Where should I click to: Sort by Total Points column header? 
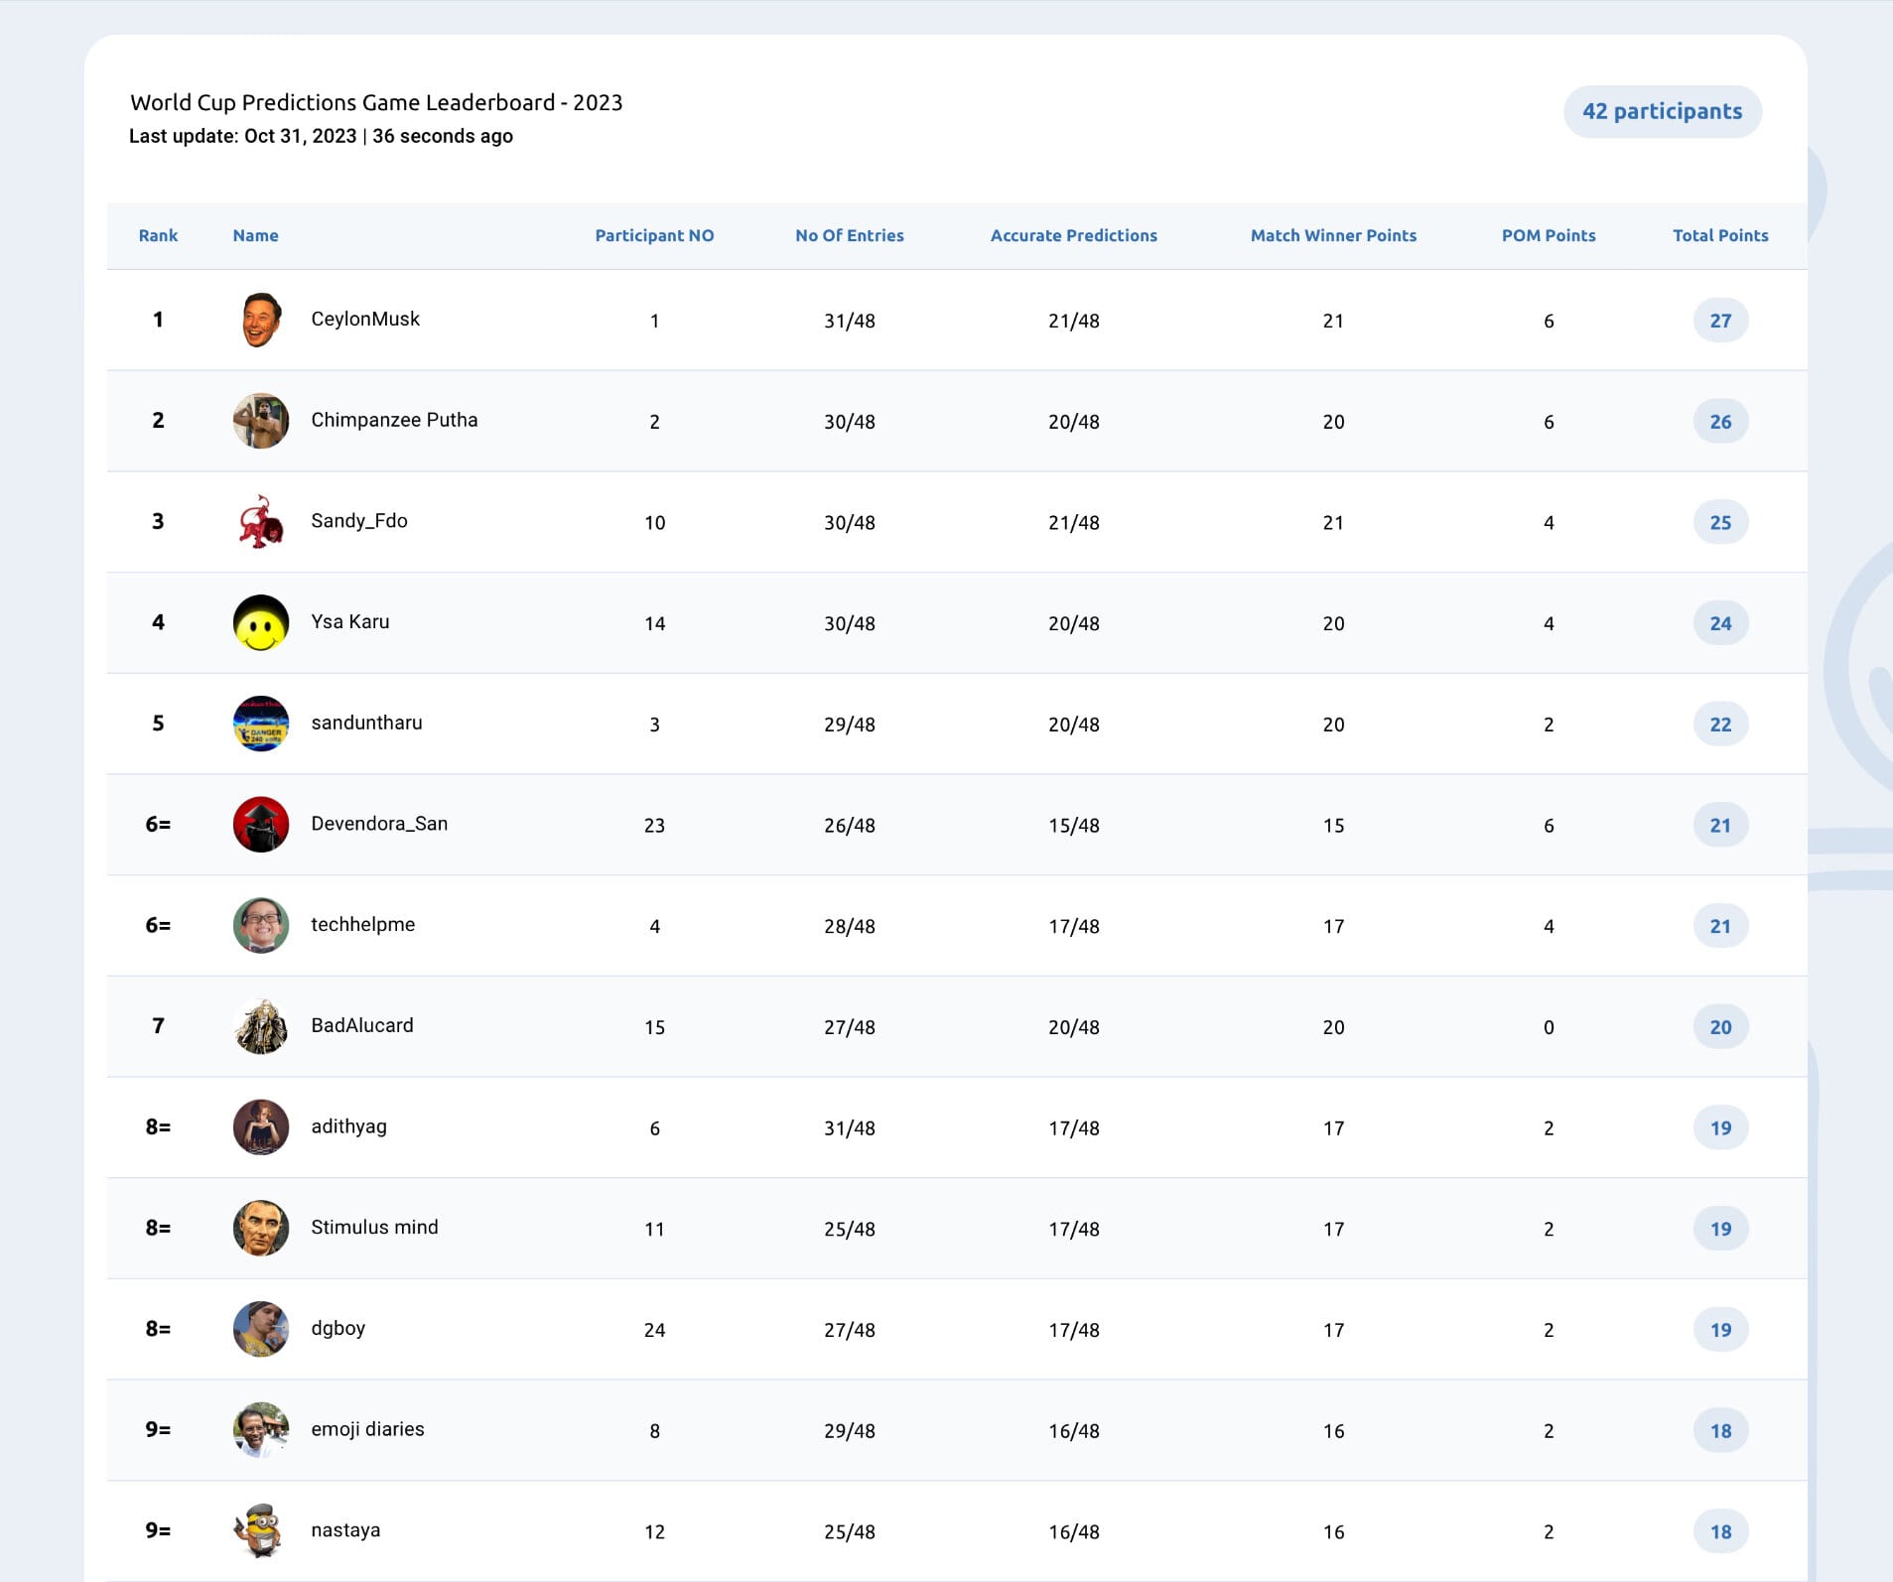(1720, 235)
